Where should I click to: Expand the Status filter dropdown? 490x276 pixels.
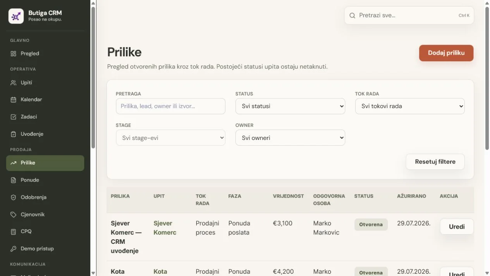[290, 106]
